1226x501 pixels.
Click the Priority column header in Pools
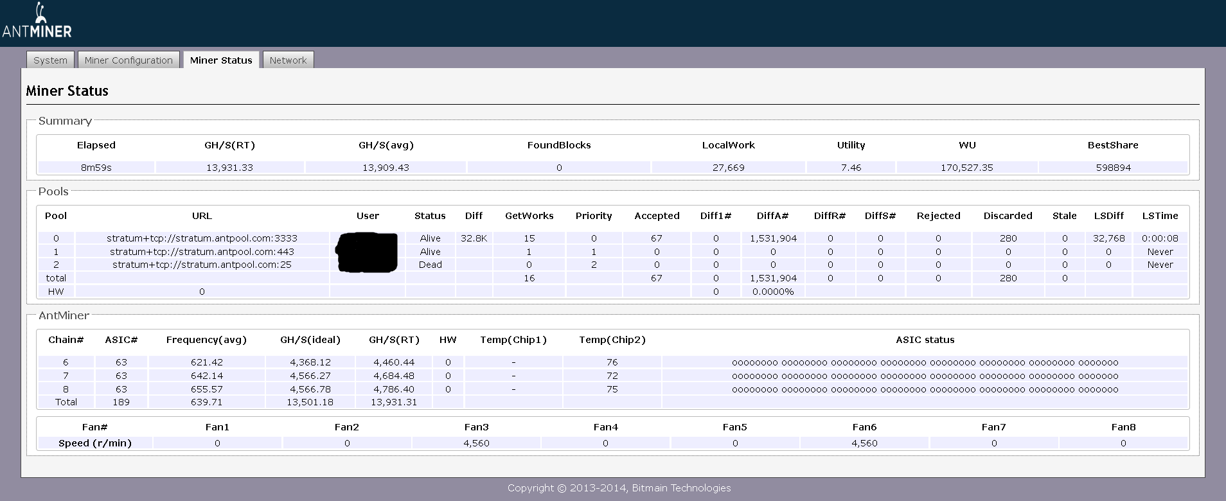click(594, 216)
